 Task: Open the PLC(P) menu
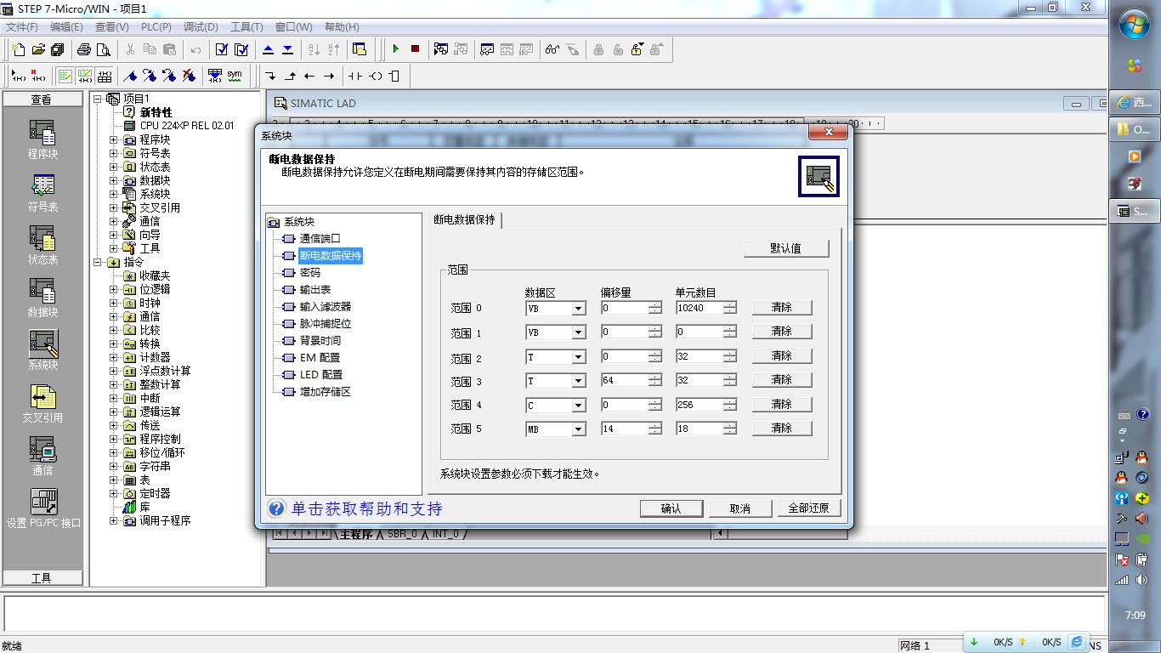pyautogui.click(x=153, y=27)
